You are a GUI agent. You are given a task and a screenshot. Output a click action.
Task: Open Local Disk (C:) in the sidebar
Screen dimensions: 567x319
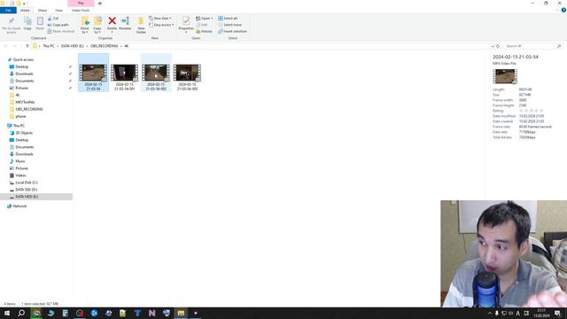coord(27,183)
